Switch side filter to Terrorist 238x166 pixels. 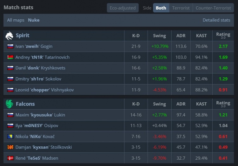[x=181, y=8]
